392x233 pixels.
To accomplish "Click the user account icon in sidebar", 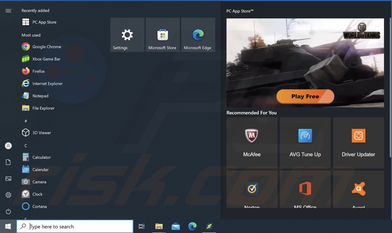I will [x=8, y=146].
